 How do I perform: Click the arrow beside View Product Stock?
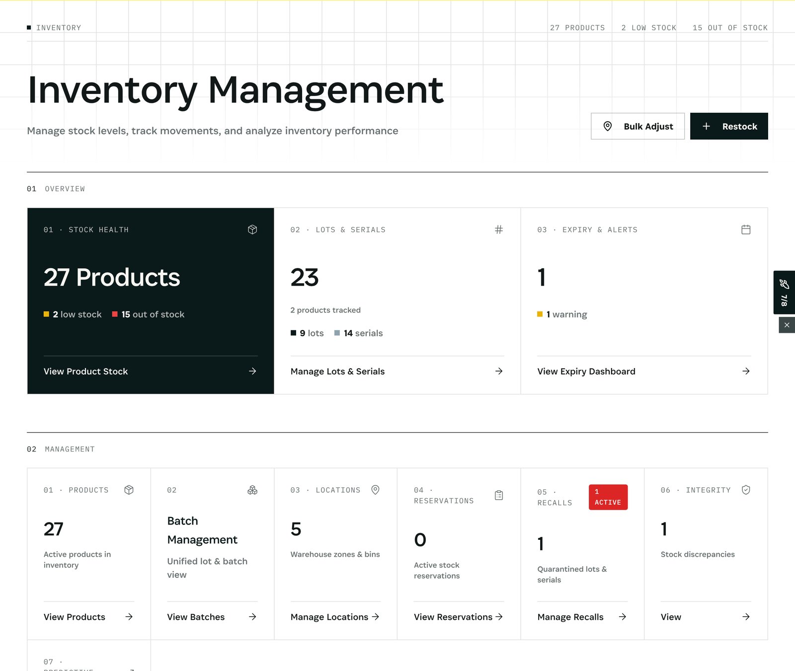pos(252,372)
